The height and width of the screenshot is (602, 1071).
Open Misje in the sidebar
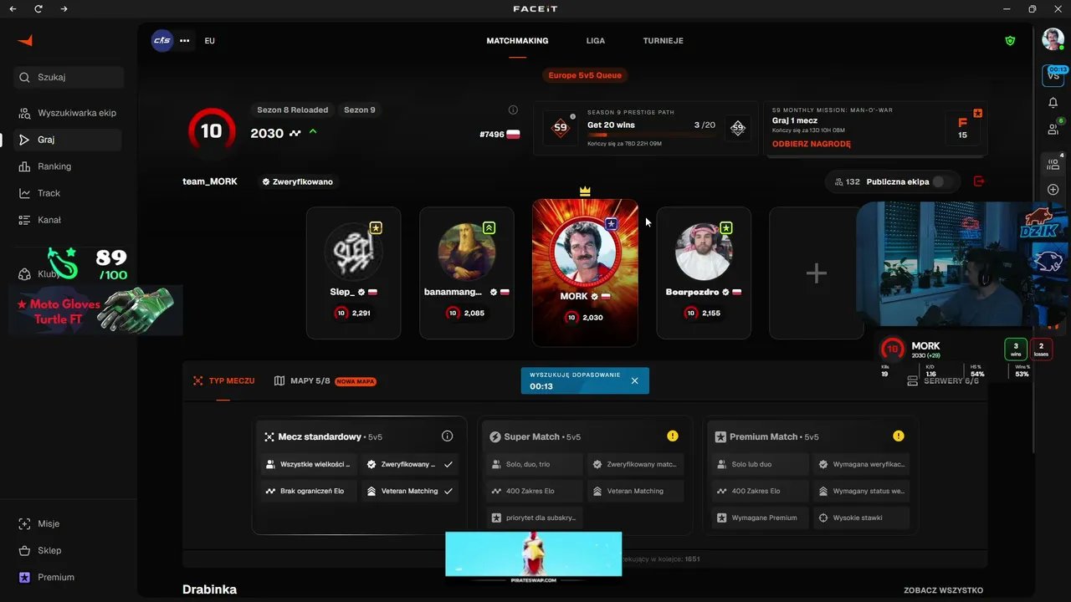tap(69, 523)
